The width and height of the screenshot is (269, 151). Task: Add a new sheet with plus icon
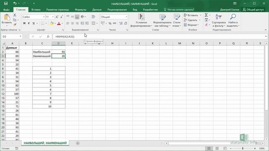[x=78, y=143]
